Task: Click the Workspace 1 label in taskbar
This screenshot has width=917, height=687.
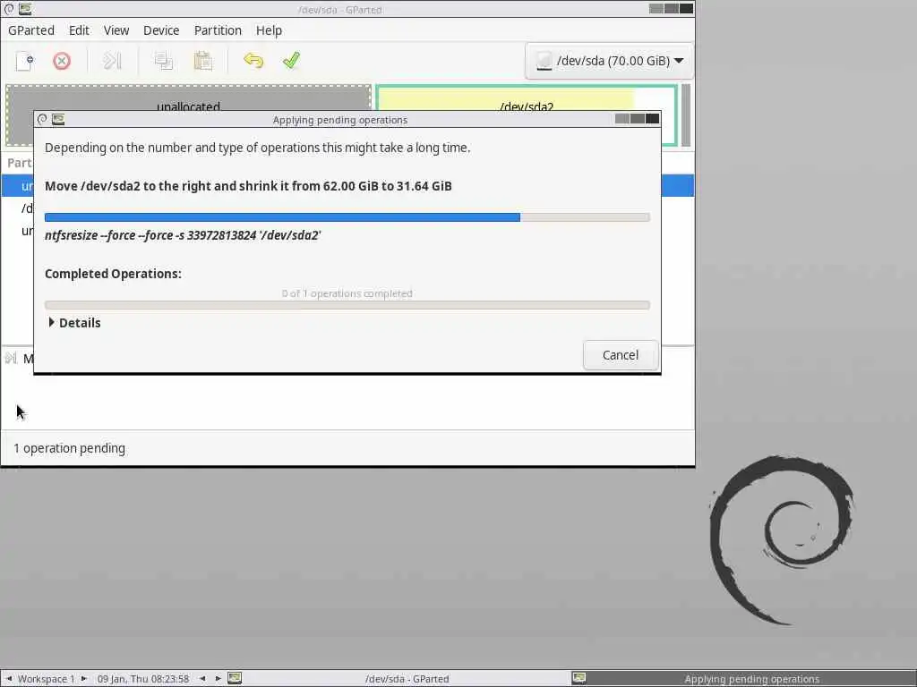Action: 47,679
